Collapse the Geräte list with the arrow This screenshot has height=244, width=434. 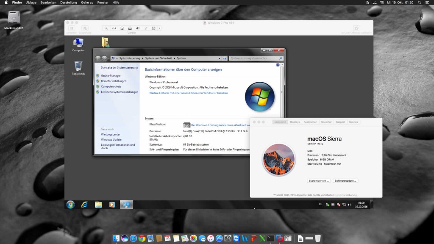(x=159, y=28)
